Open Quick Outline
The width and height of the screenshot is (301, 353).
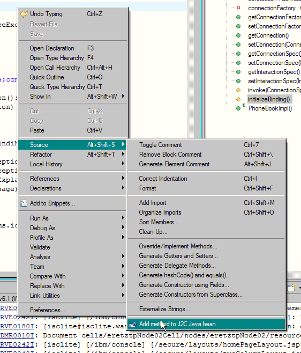click(x=72, y=77)
